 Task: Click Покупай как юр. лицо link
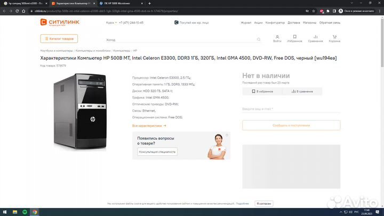point(191,22)
